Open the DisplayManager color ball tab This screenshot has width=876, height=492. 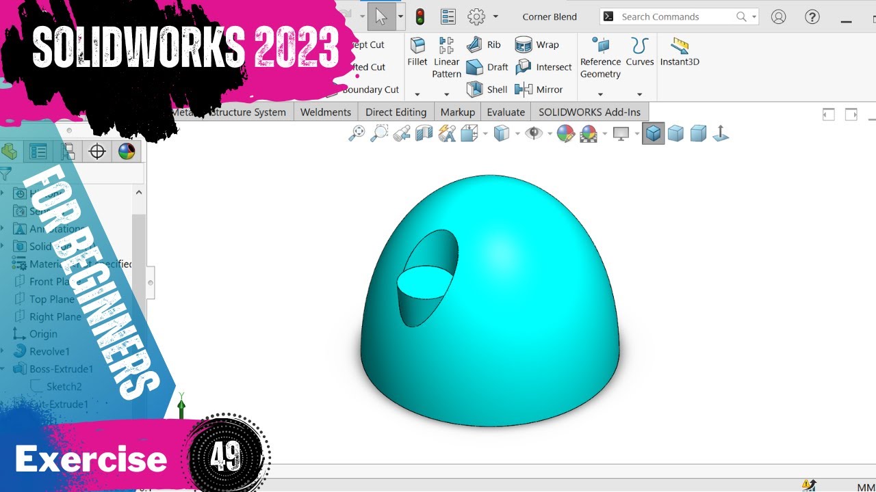point(127,152)
